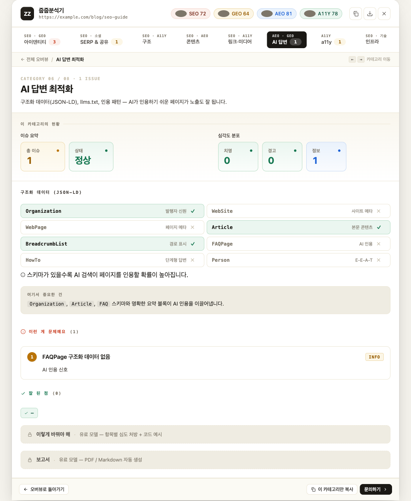Click the 총 이슈 summary card

43,157
